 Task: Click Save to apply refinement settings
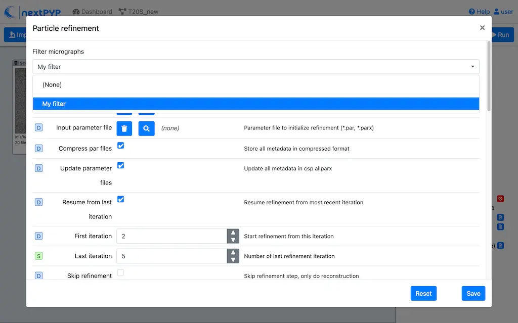pyautogui.click(x=473, y=294)
